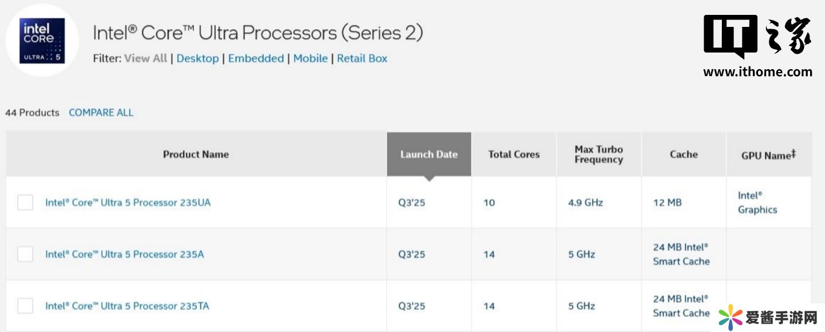
Task: Open the Ultra 5 Processor 235TA link
Action: (127, 306)
